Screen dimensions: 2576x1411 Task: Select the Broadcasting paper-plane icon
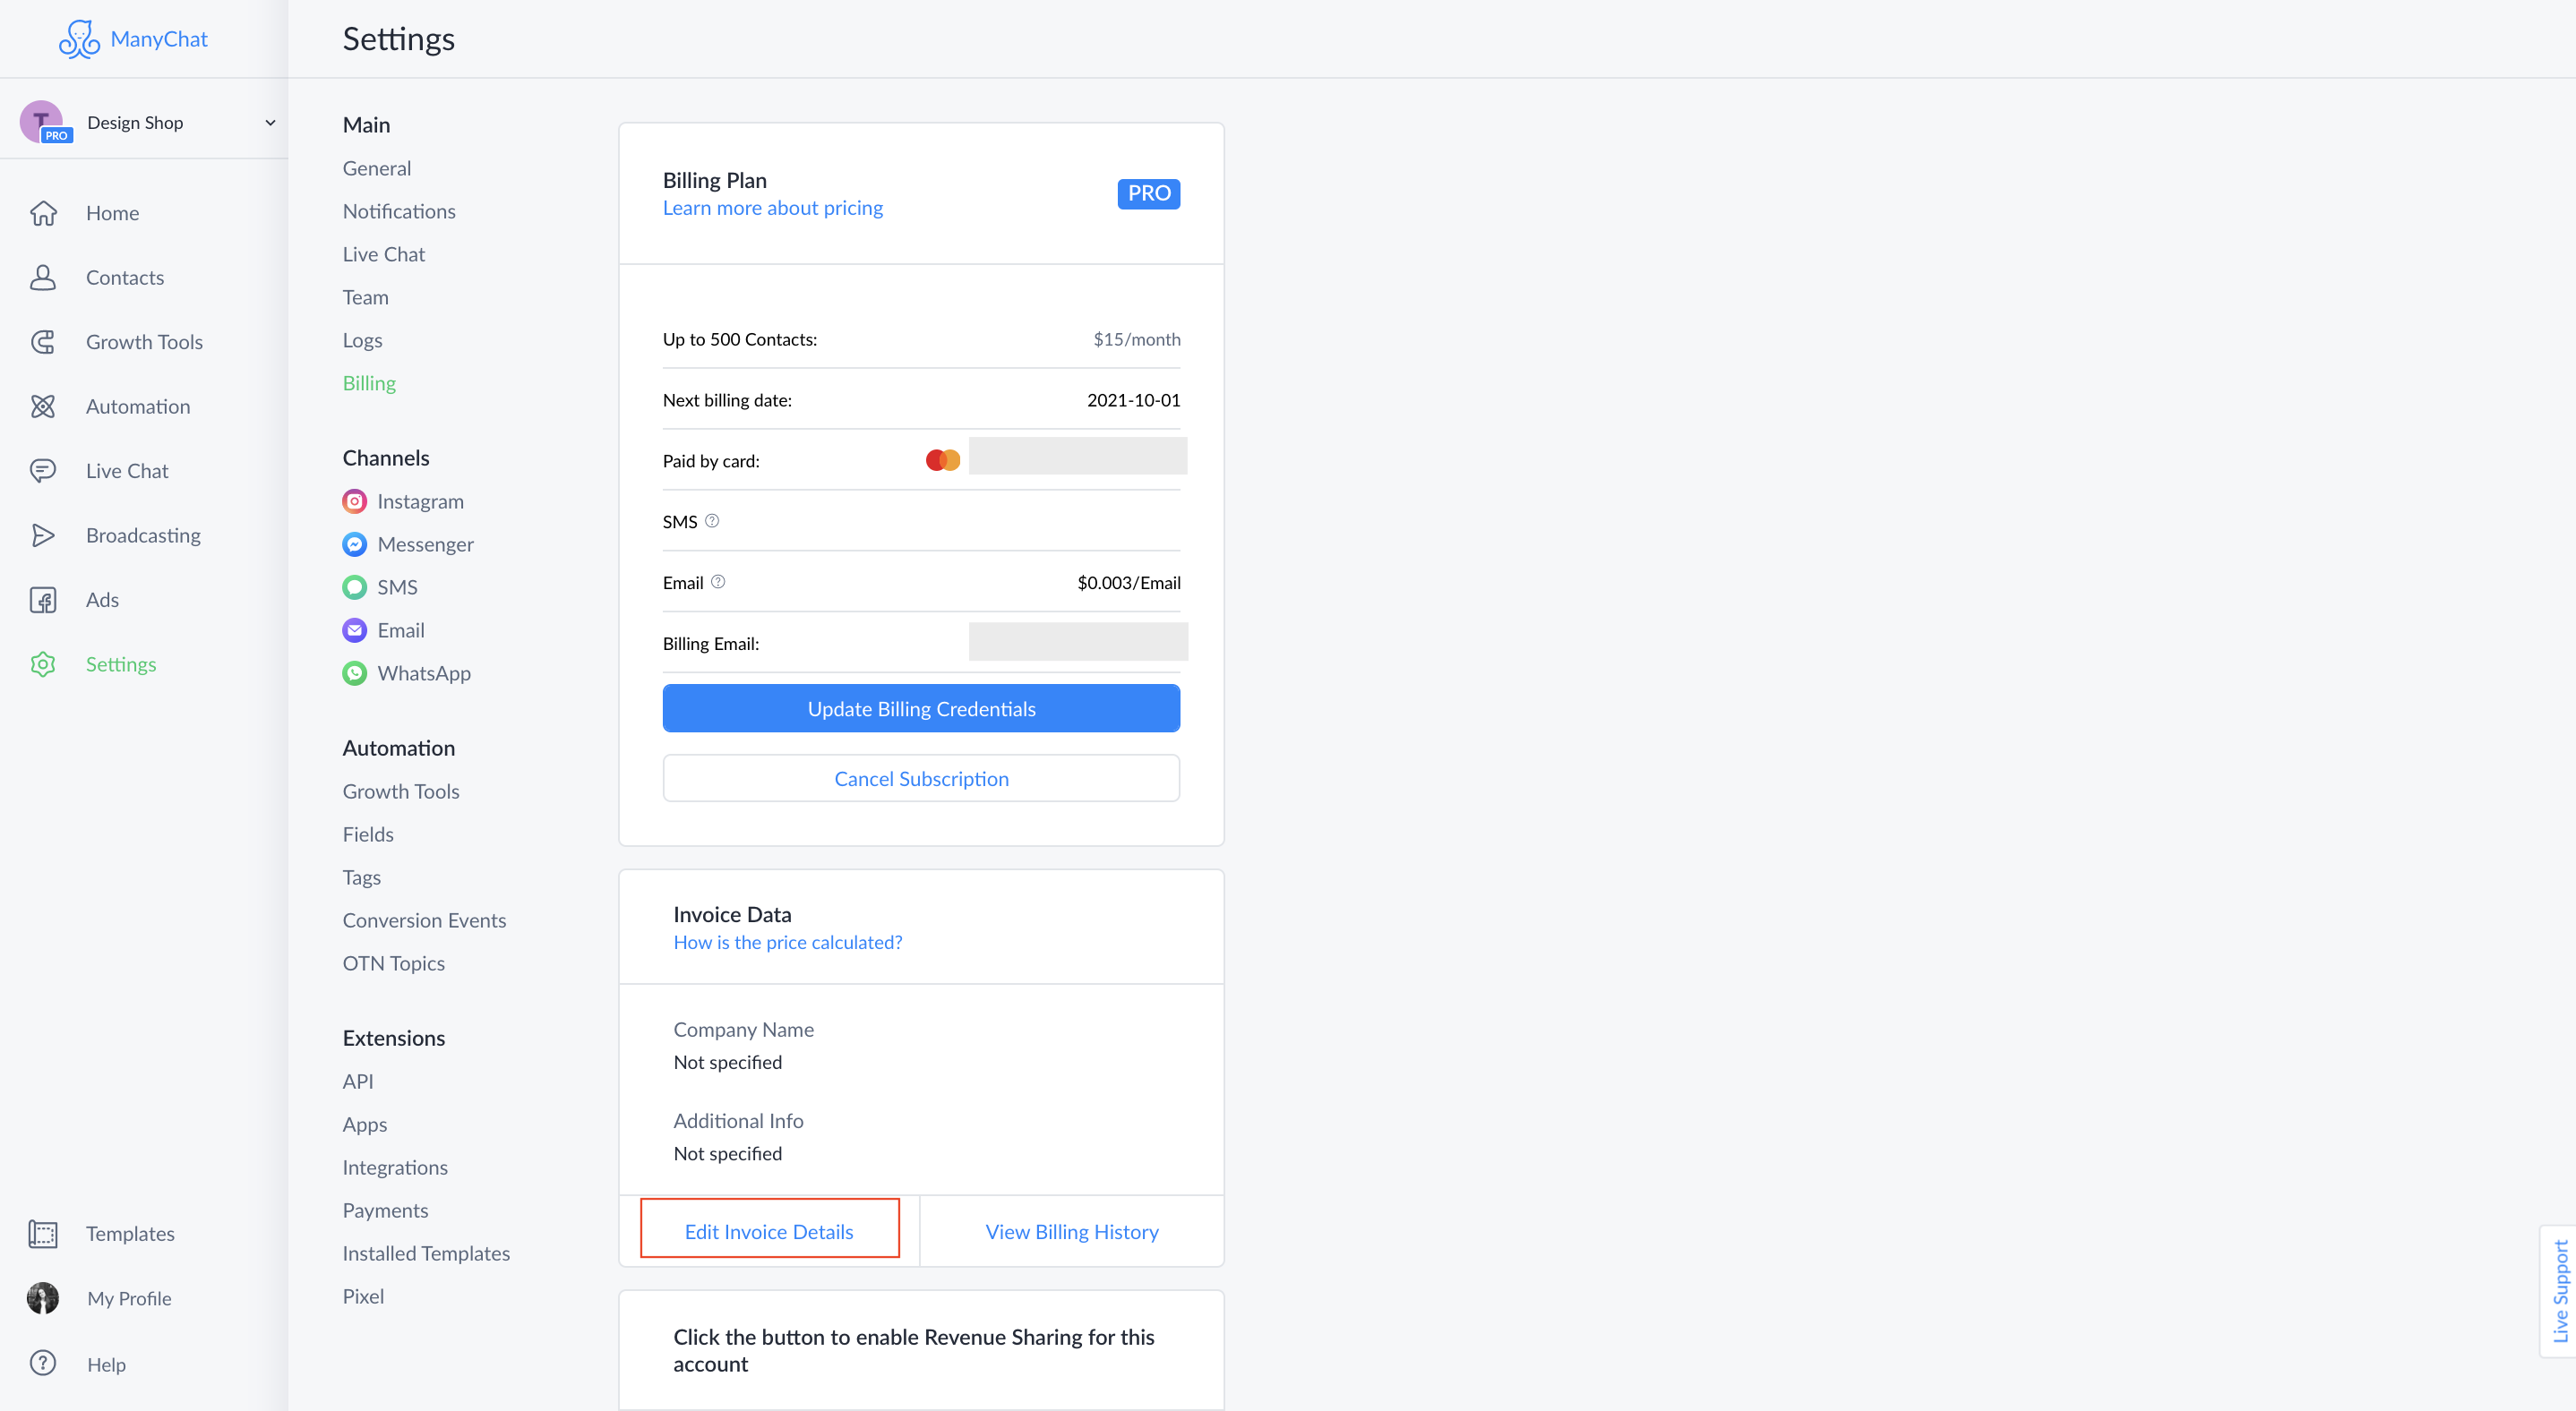point(44,534)
